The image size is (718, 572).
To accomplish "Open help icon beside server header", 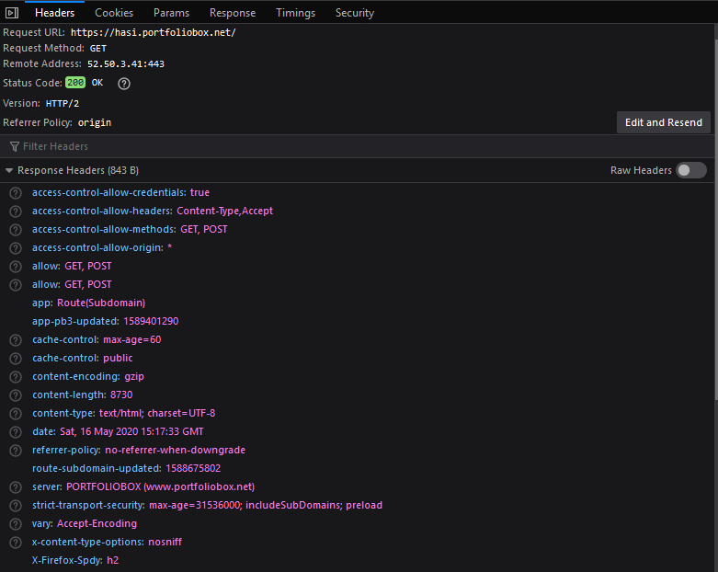I will (x=16, y=486).
